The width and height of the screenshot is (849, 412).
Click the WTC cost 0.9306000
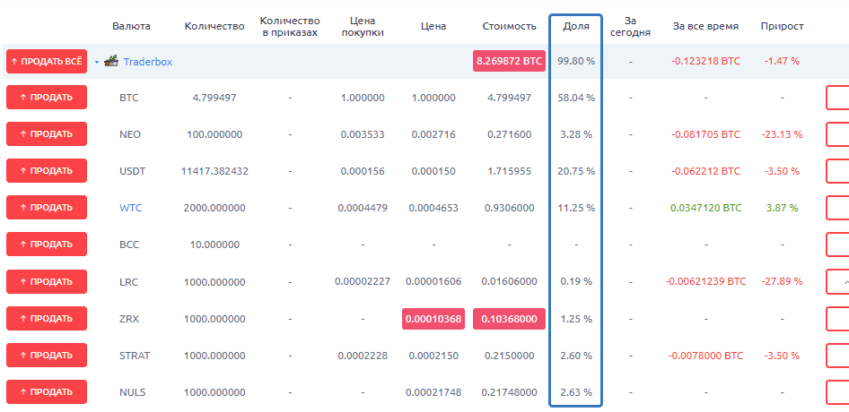[509, 208]
